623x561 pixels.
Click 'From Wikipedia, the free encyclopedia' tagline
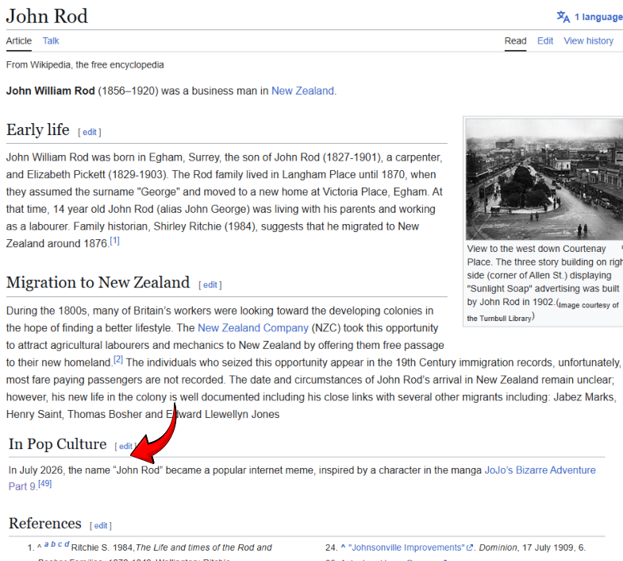[x=85, y=65]
